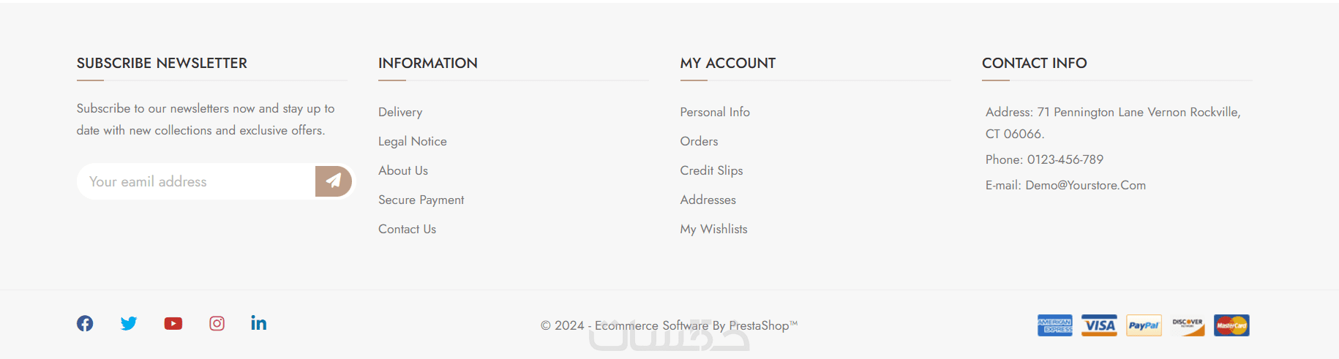Open the YouTube social icon
This screenshot has height=359, width=1339.
[173, 323]
